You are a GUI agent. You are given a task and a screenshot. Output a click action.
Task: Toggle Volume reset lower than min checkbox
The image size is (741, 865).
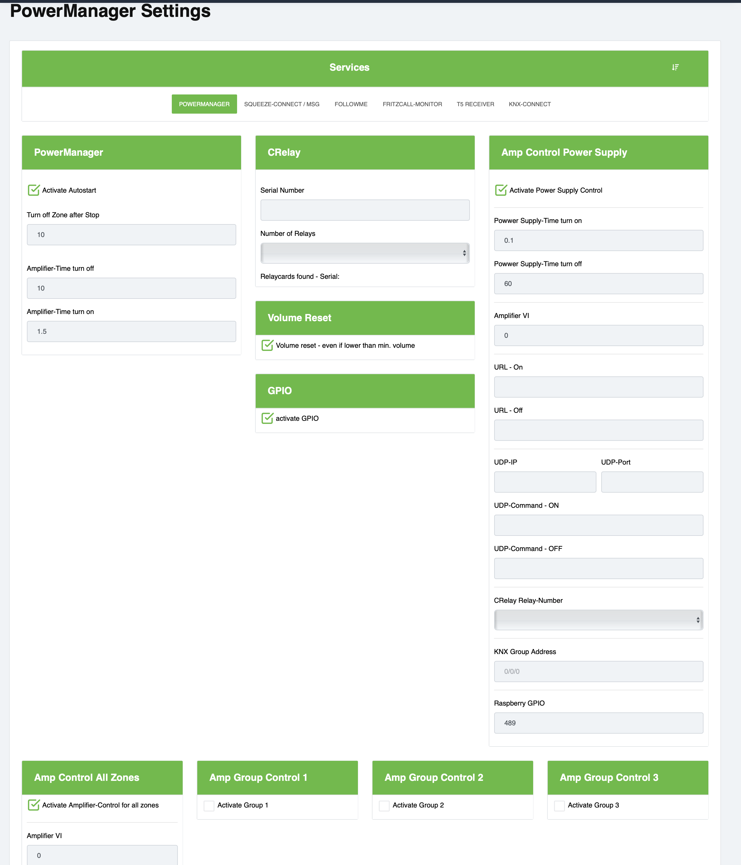click(267, 345)
